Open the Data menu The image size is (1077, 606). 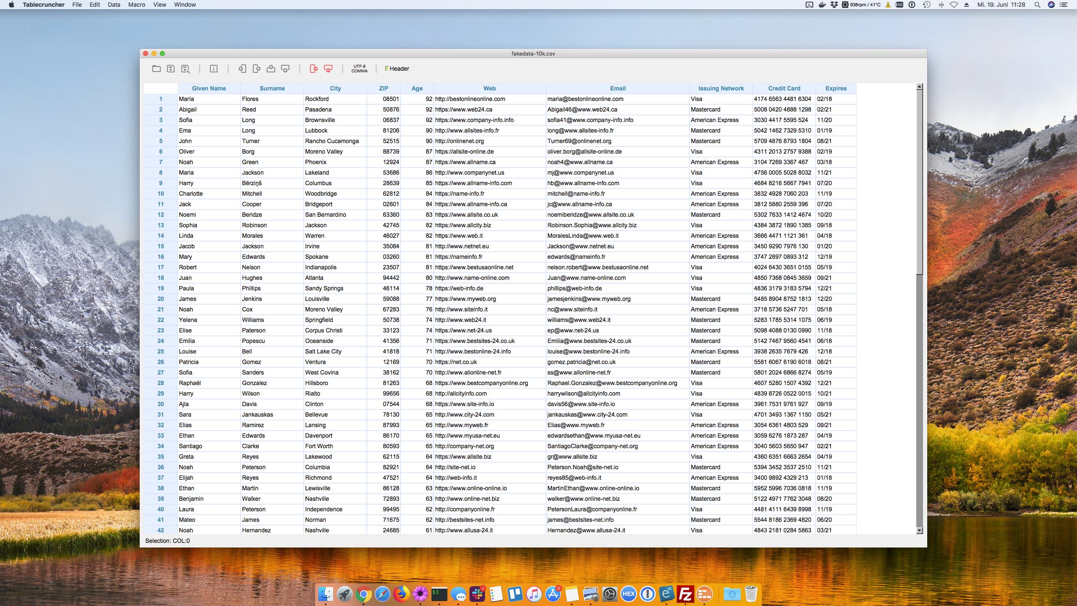[x=114, y=5]
